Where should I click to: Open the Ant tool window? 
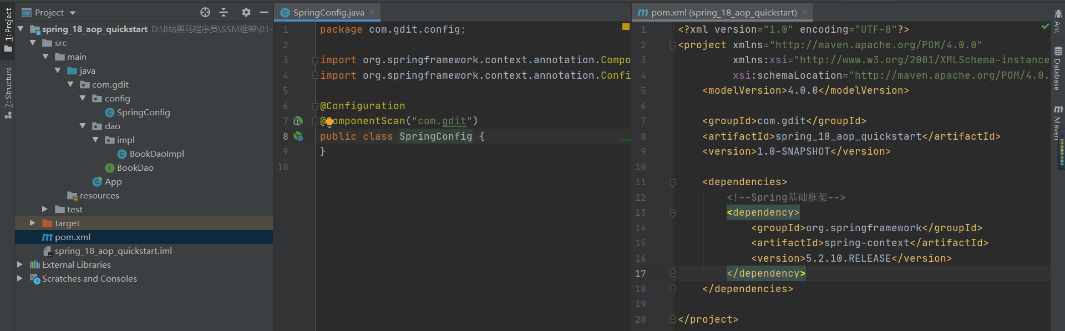click(1058, 21)
